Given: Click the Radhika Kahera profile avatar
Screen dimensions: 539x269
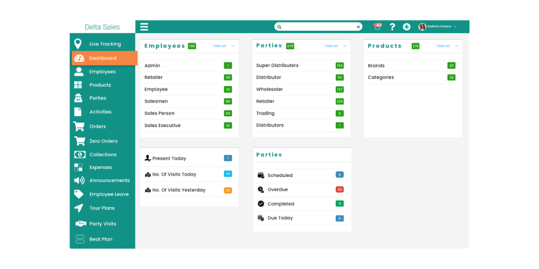Looking at the screenshot, I should [x=422, y=27].
